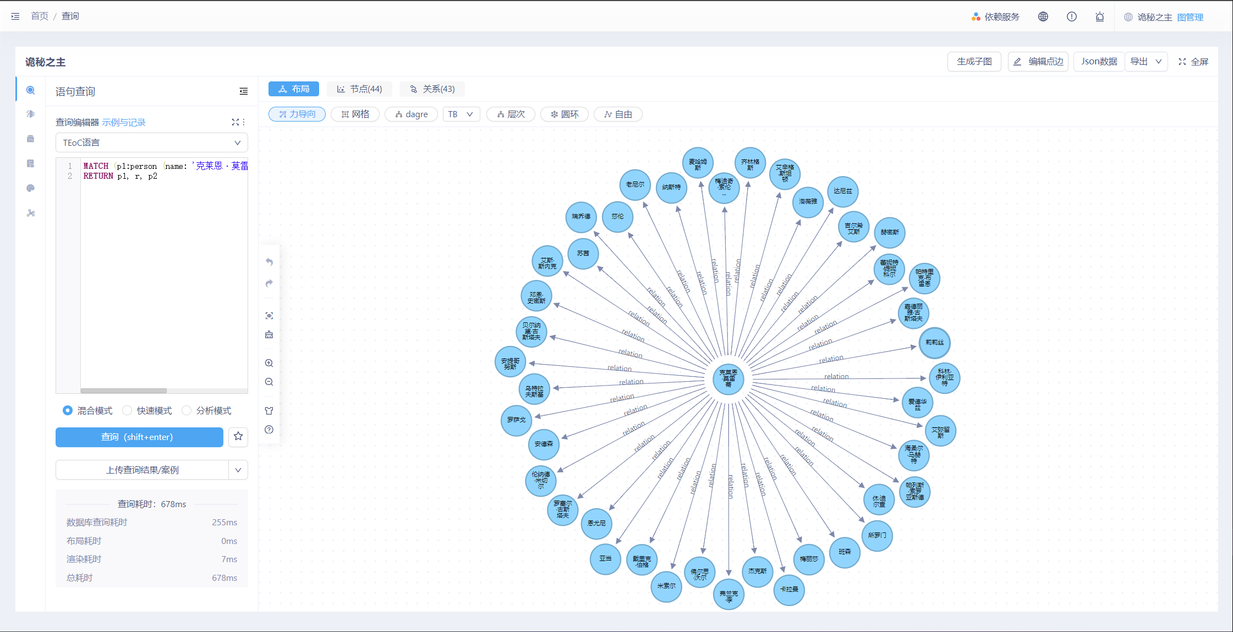Screen dimensions: 1233x632
Task: Open the 示例与记录 link
Action: [124, 122]
